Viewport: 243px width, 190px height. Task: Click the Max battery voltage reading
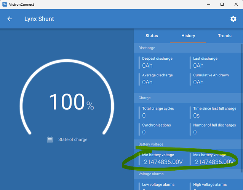(214, 162)
